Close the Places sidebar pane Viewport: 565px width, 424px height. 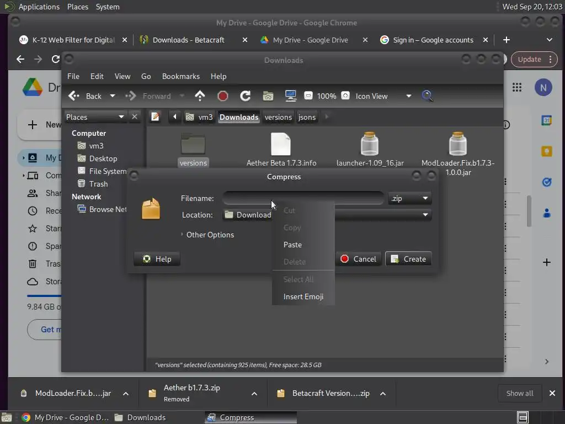tap(135, 117)
